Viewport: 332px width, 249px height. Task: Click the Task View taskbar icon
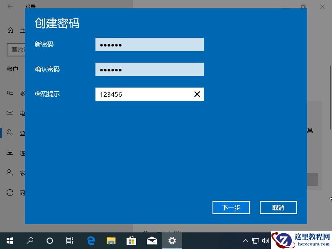click(69, 241)
